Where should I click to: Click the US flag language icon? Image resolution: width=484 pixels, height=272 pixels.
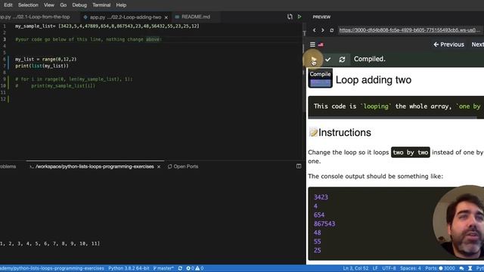[321, 45]
